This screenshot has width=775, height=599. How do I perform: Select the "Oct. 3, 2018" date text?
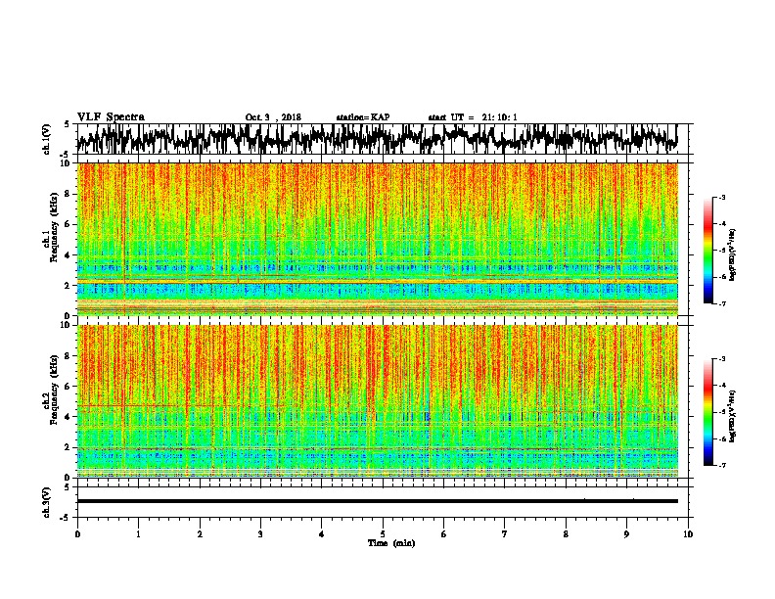point(273,117)
